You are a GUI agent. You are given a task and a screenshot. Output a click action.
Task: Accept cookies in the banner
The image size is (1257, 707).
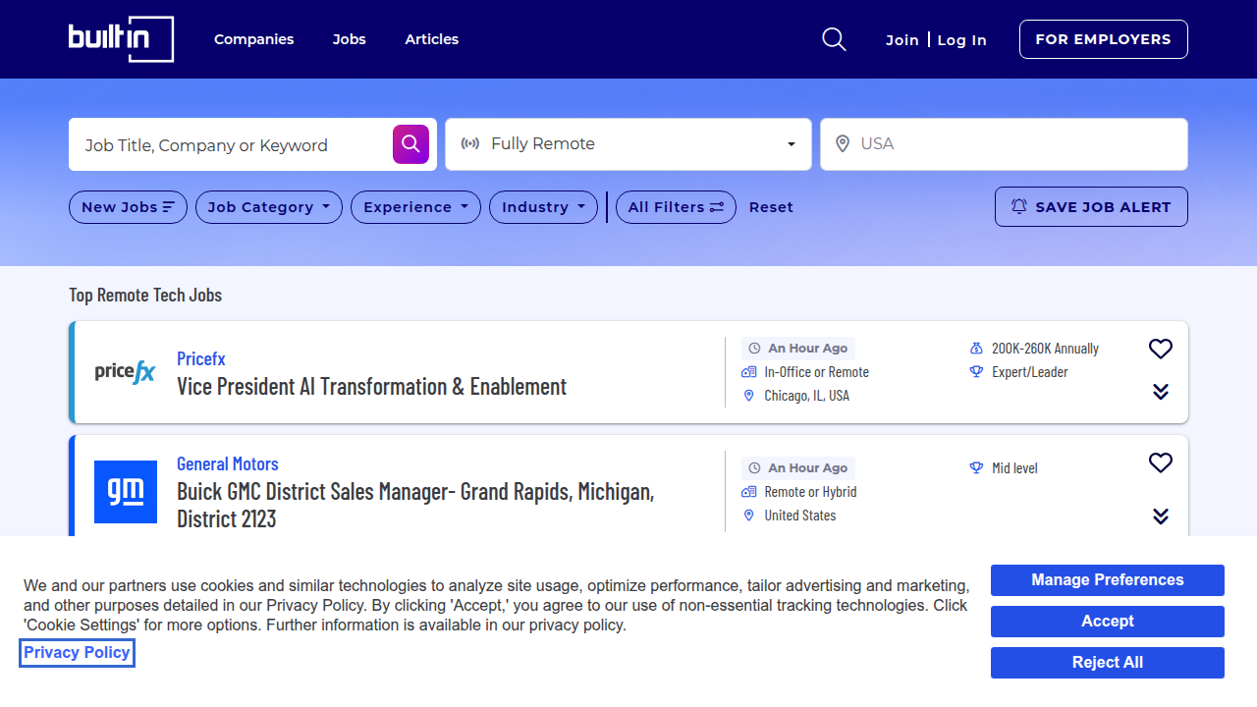click(1108, 622)
